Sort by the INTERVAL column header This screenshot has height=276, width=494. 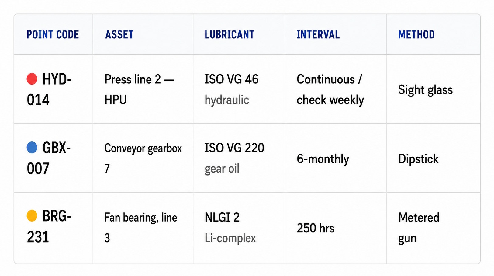tap(318, 34)
